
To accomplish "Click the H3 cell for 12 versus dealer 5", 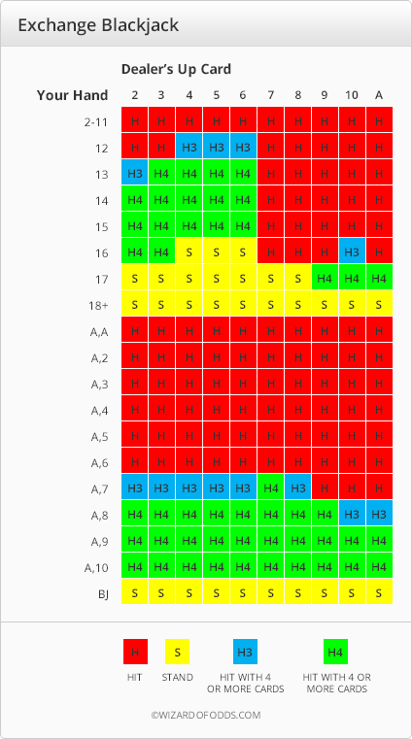I will (x=216, y=146).
